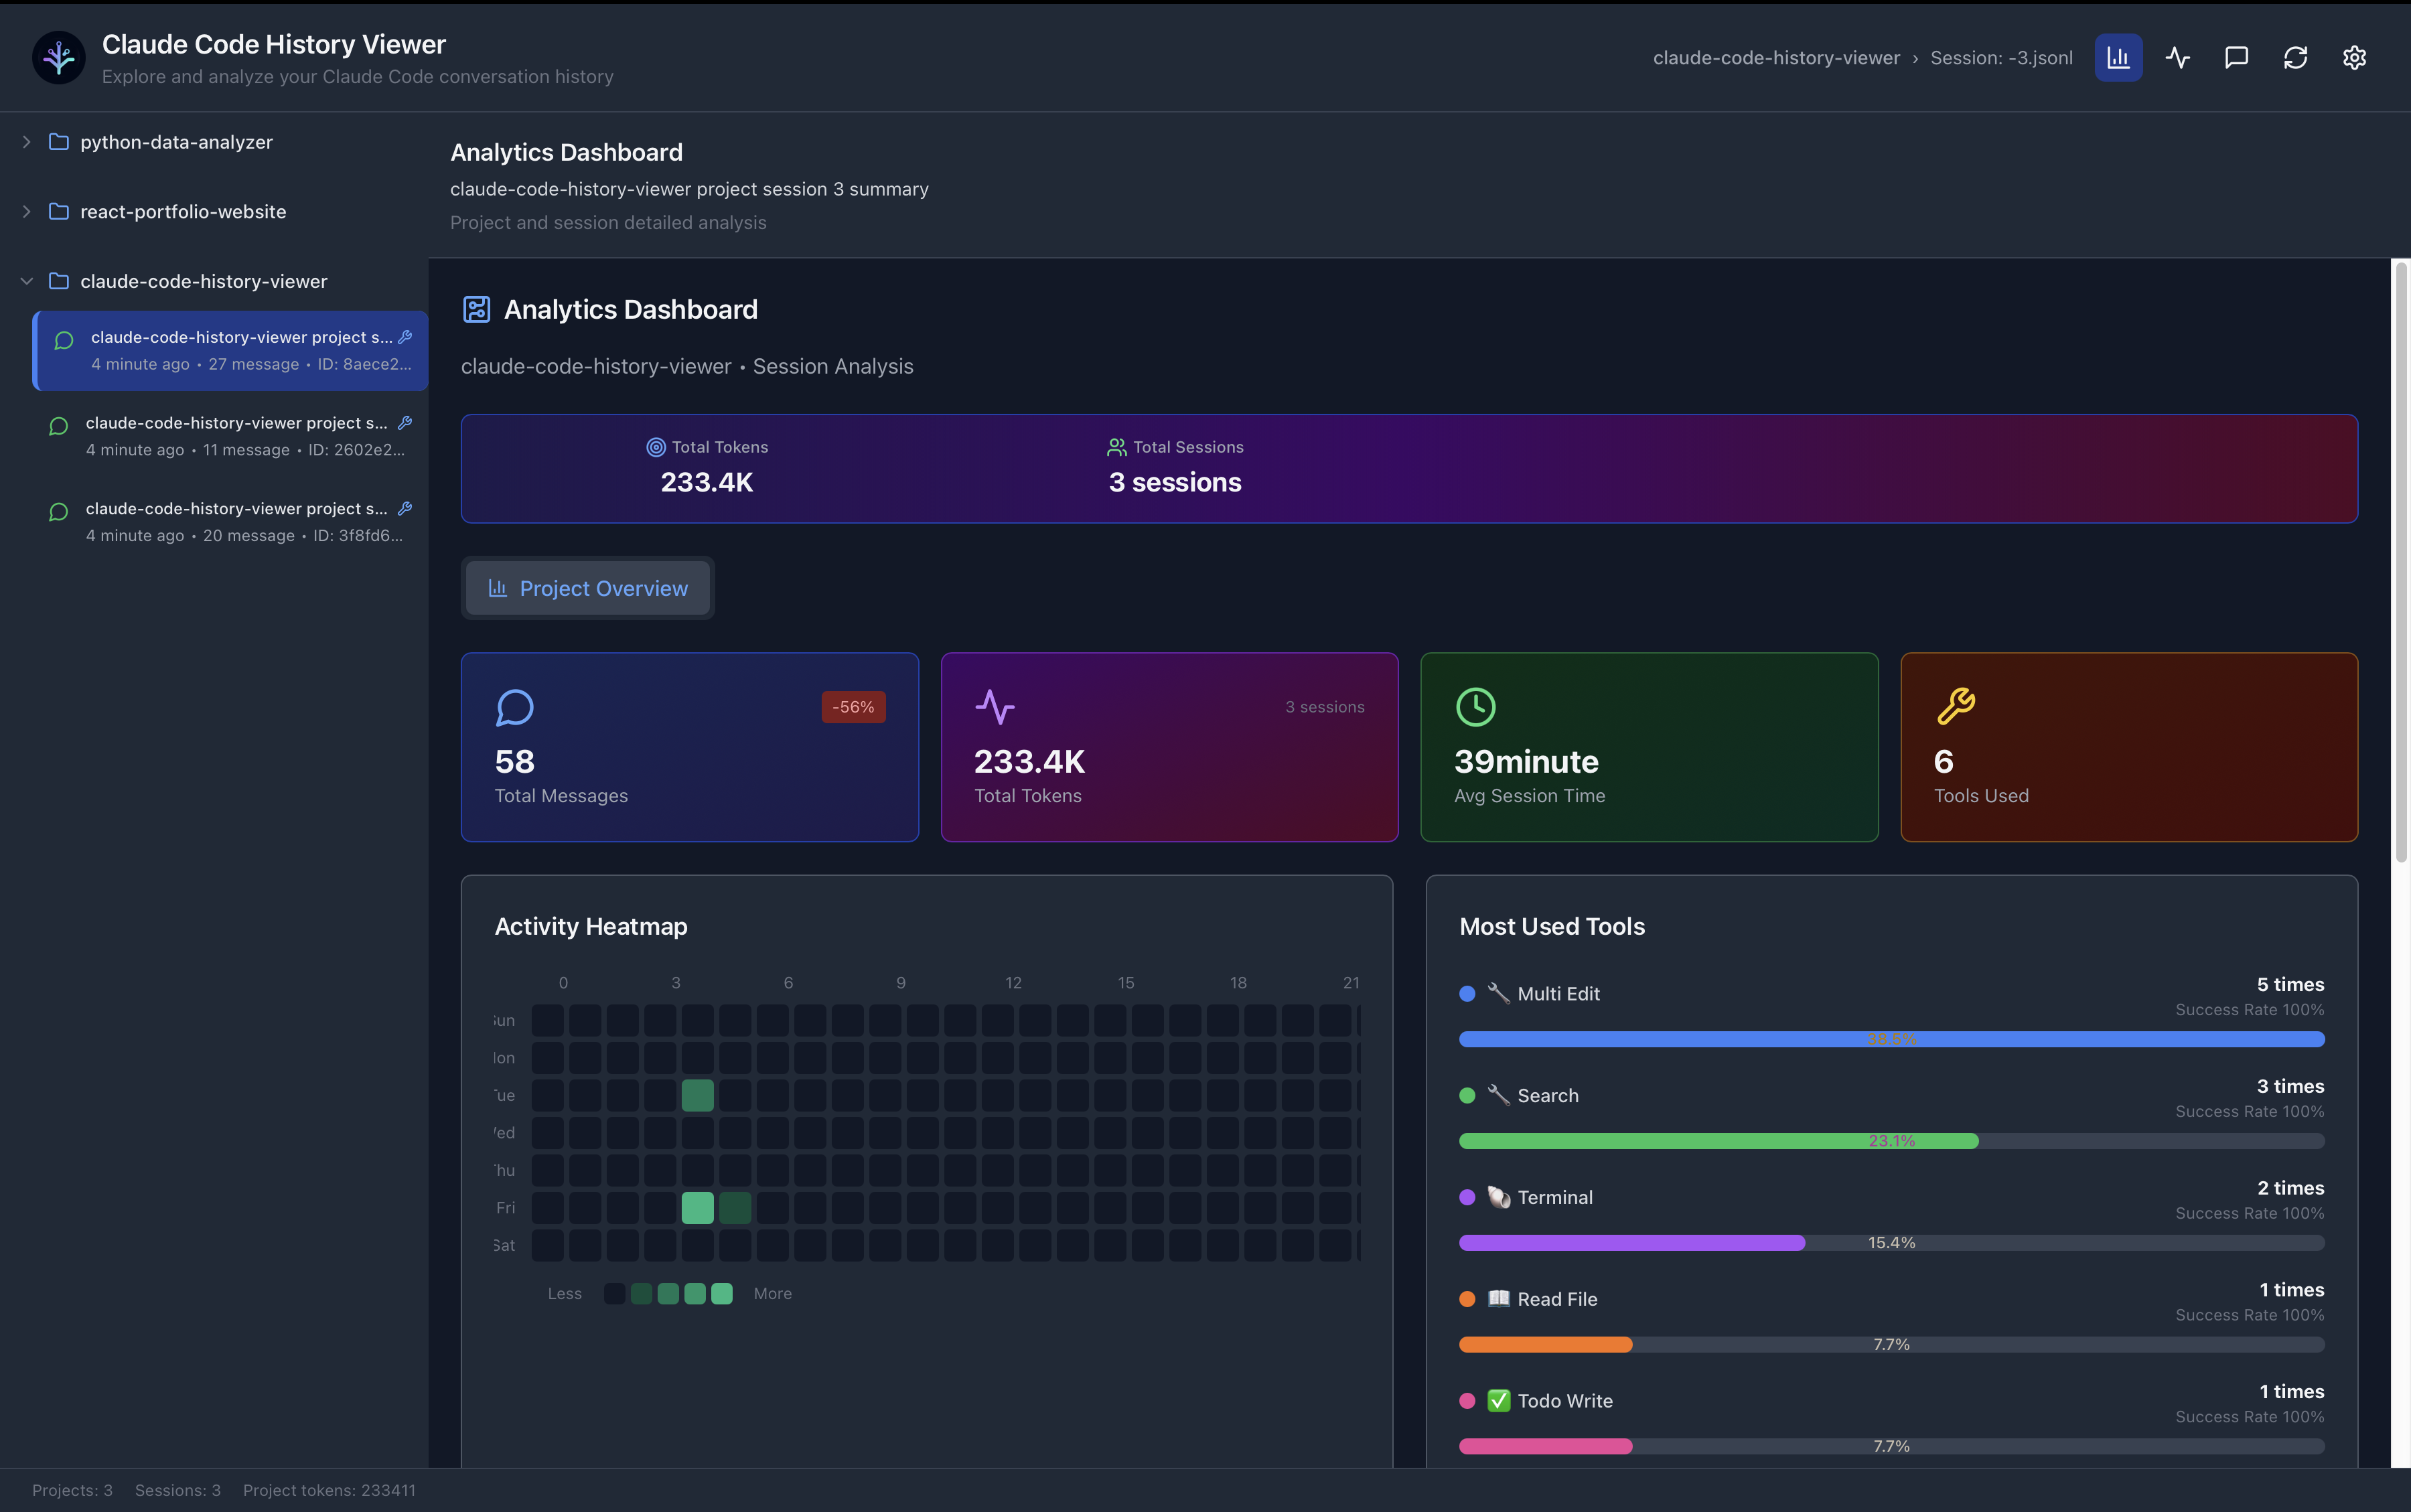Click the brightest legend swatch next to More
The image size is (2411, 1512).
pos(721,1294)
